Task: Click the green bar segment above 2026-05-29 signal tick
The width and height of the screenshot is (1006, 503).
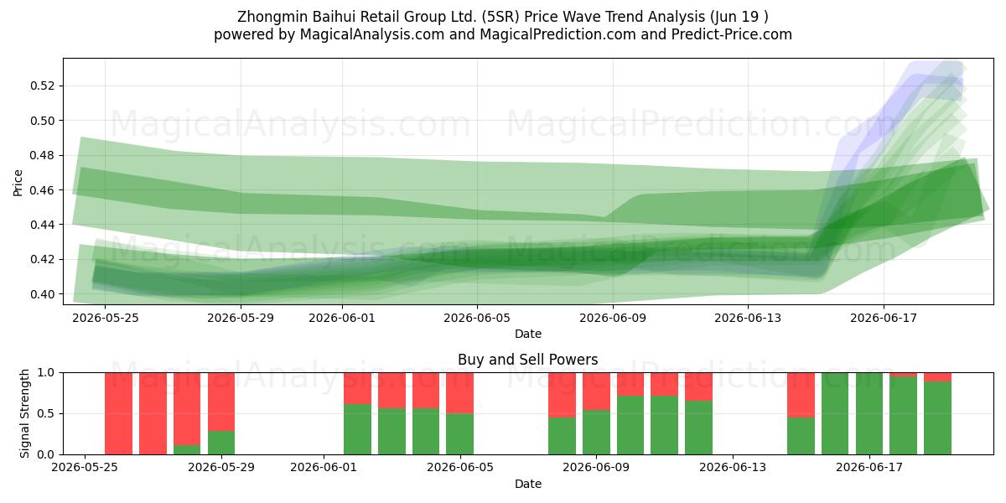Action: point(221,443)
